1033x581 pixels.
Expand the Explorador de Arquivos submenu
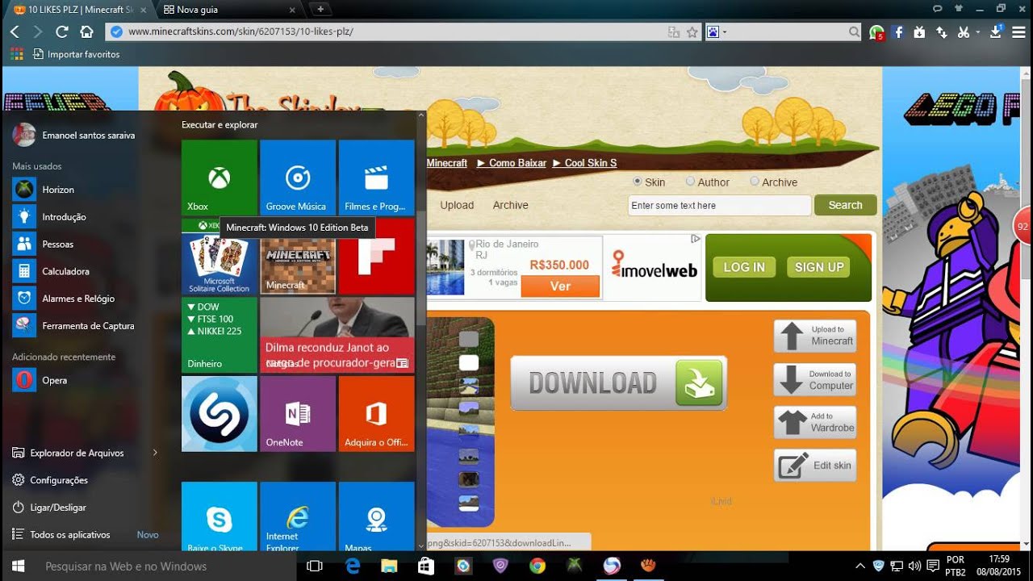[x=155, y=453]
